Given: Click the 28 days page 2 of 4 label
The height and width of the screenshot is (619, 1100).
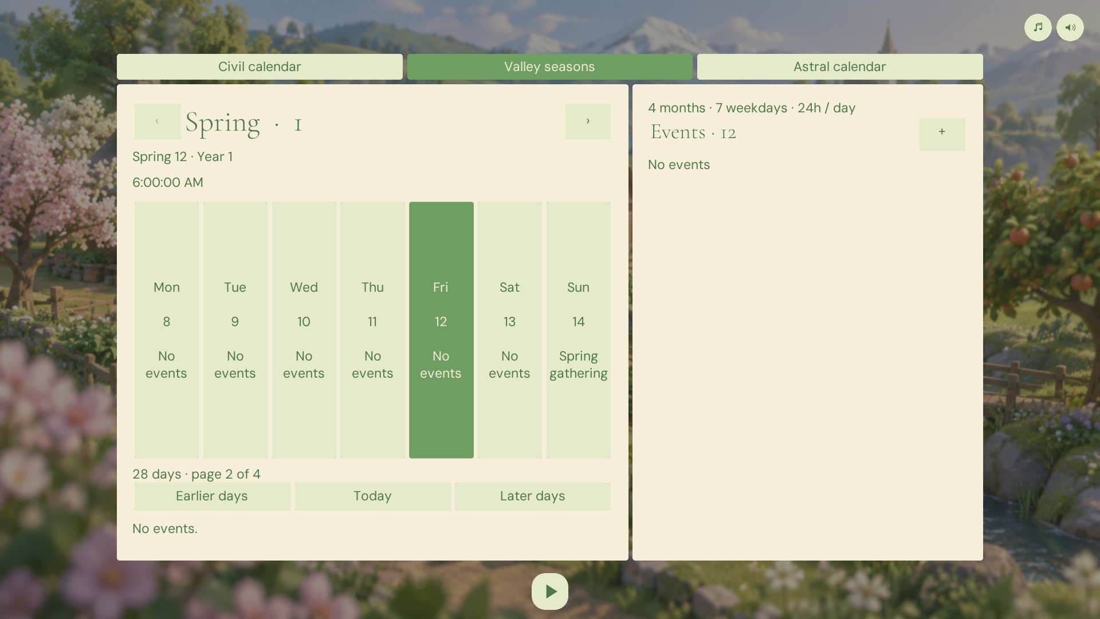Looking at the screenshot, I should pos(197,474).
